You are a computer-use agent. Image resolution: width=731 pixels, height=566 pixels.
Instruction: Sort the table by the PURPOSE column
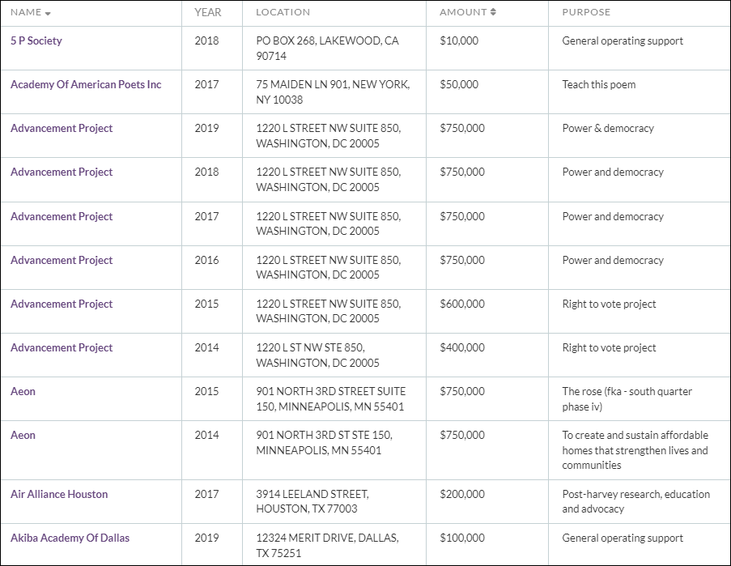click(585, 12)
